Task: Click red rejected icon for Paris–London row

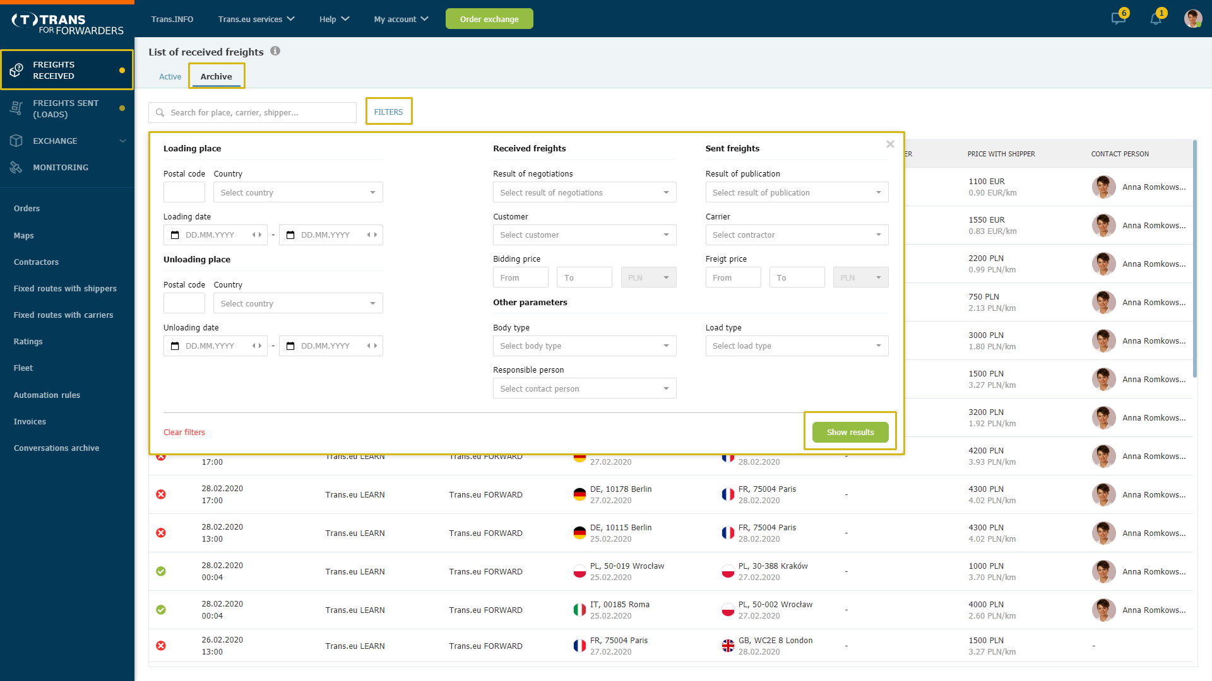Action: [161, 646]
